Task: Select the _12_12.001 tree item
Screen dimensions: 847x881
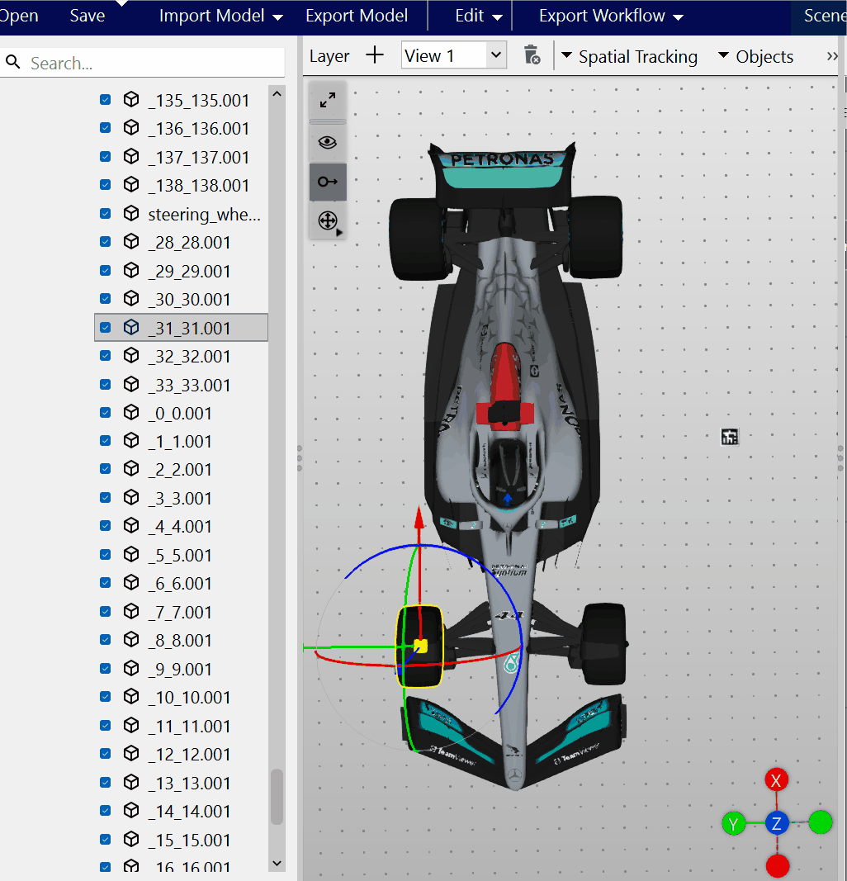Action: point(181,754)
